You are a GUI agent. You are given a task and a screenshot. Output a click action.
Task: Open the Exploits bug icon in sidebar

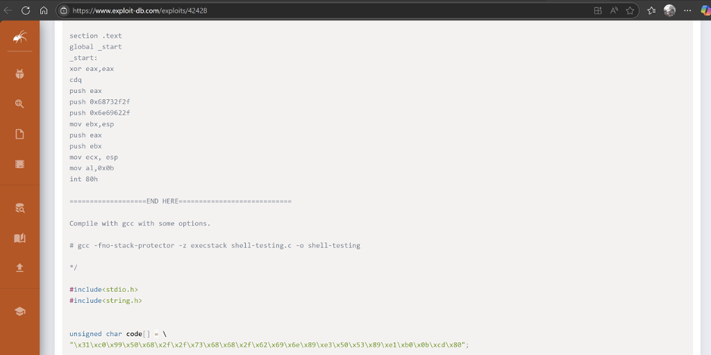[20, 73]
